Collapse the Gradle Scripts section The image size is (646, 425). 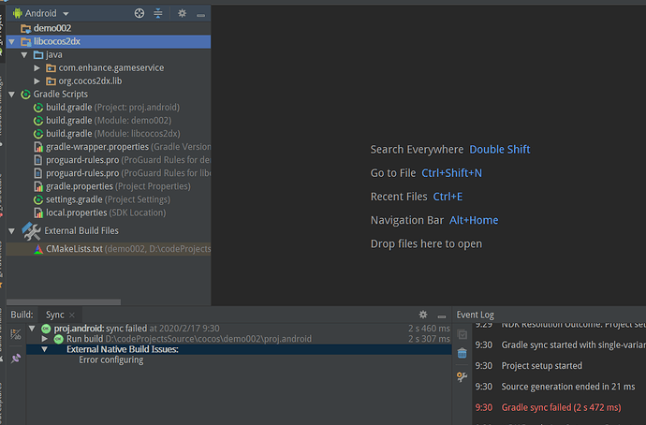[x=11, y=95]
